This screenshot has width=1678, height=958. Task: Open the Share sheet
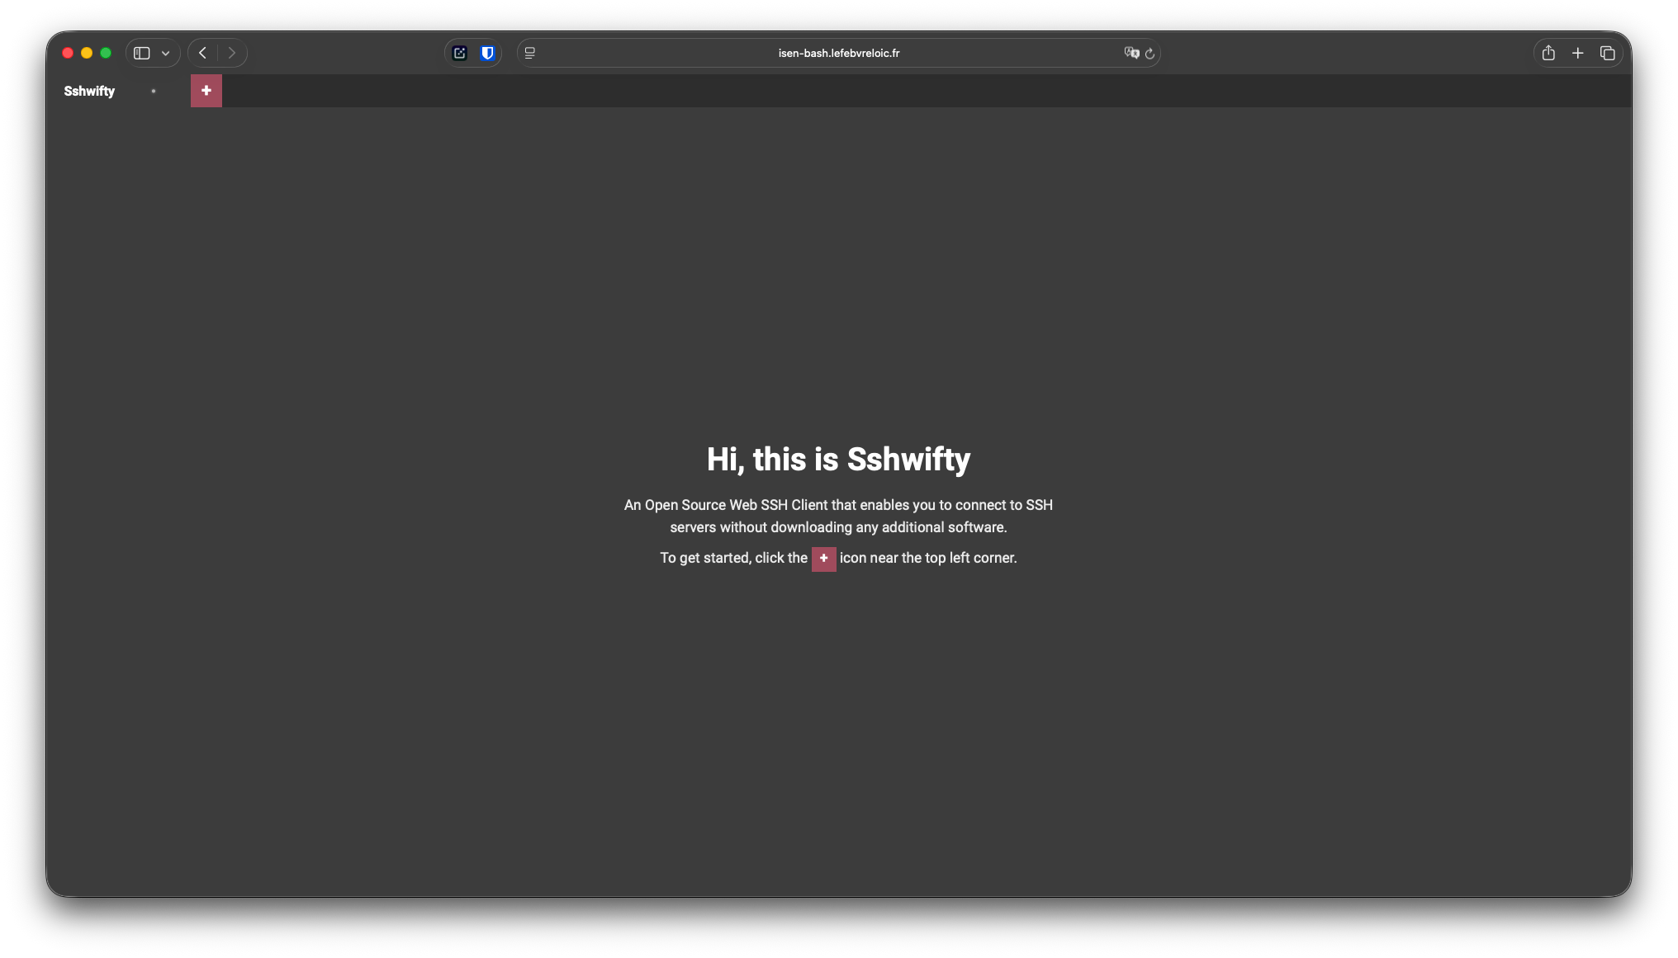coord(1548,53)
